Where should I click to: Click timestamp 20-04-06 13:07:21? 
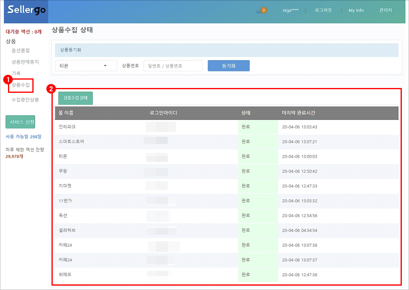click(x=300, y=142)
